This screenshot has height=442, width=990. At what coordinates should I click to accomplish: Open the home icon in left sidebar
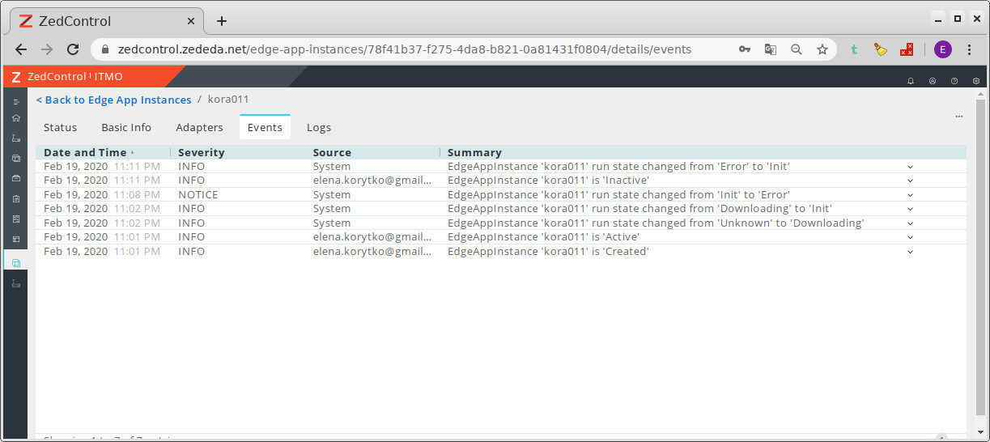tap(15, 118)
